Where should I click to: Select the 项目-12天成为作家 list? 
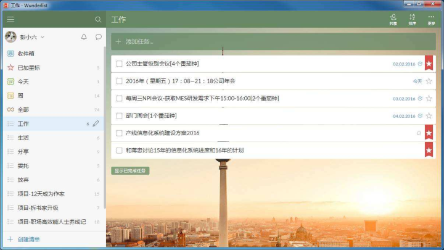[54, 194]
